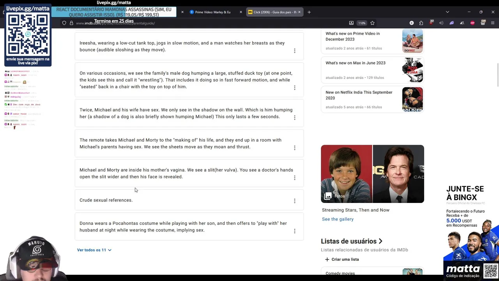Screen dimensions: 499x281
Task: Close the Click (2006) tab
Action: pyautogui.click(x=299, y=12)
